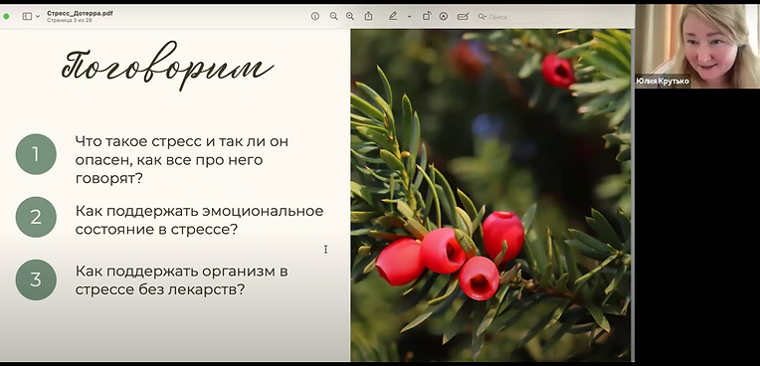Select the highlight pen tool

[393, 16]
